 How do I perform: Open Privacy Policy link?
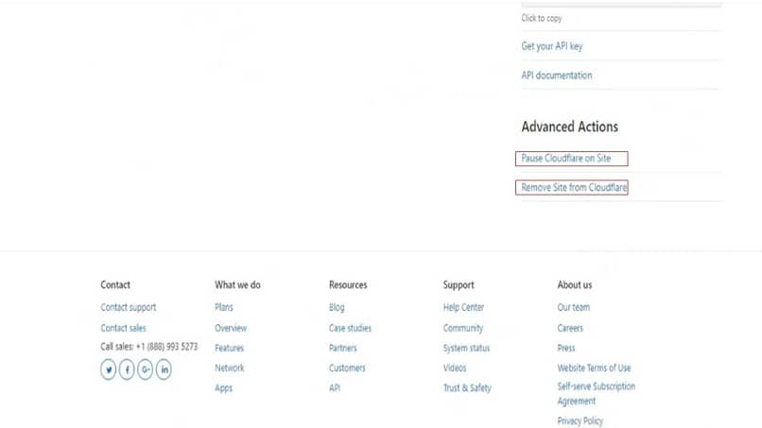point(580,420)
